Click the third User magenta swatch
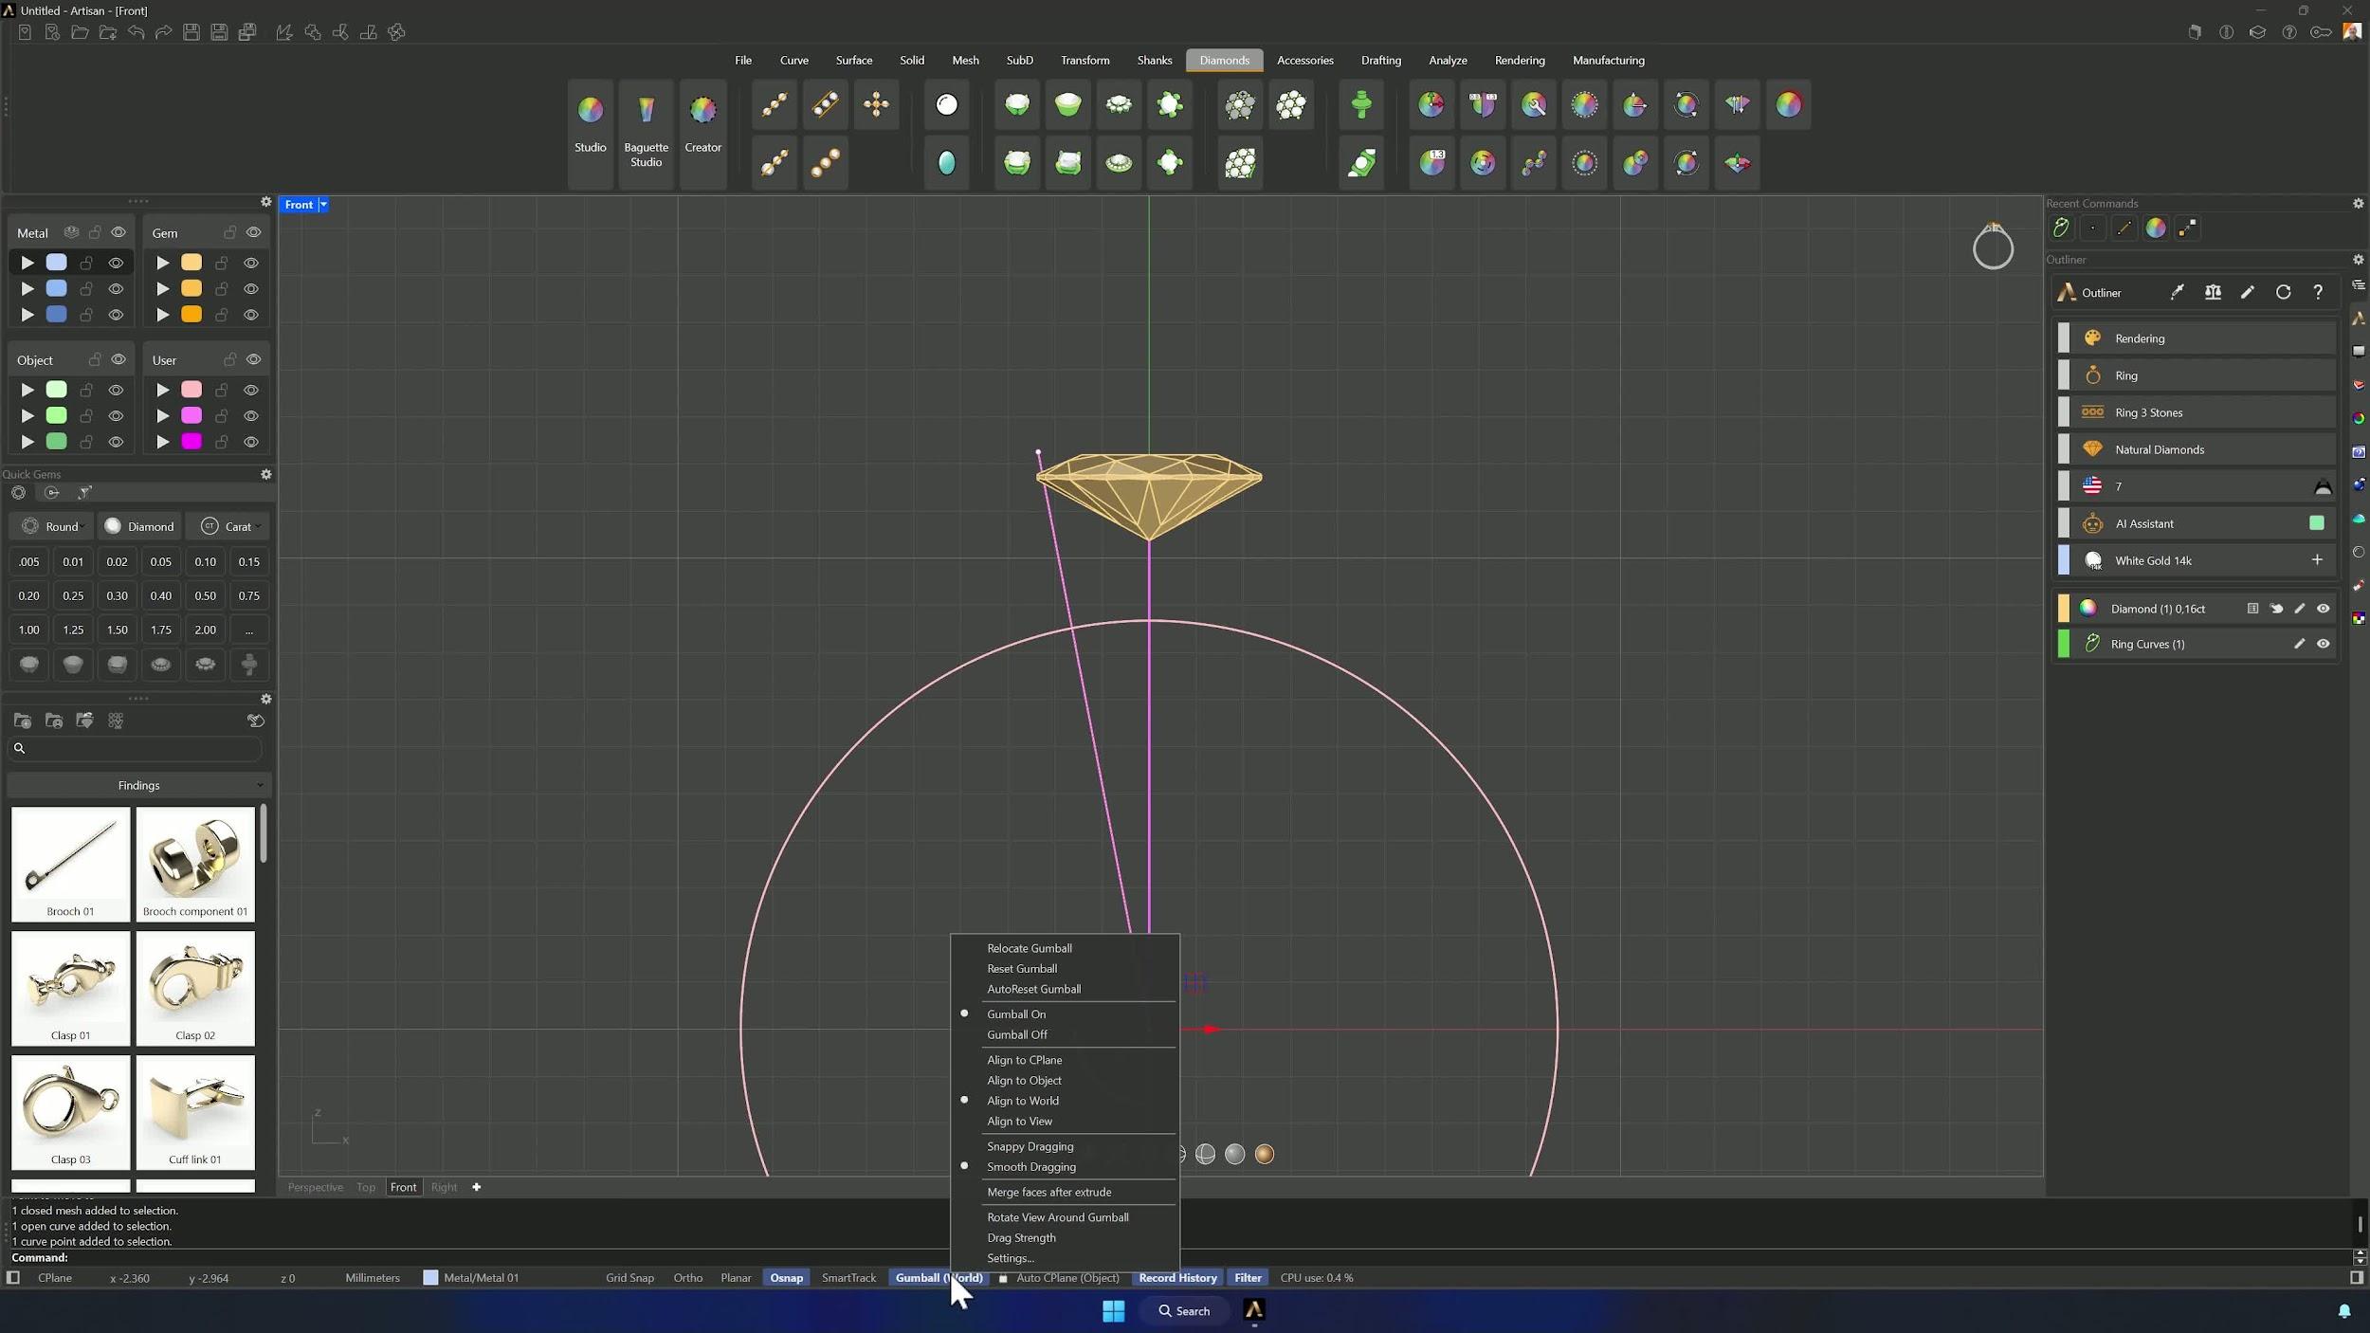Viewport: 2370px width, 1333px height. coord(191,442)
